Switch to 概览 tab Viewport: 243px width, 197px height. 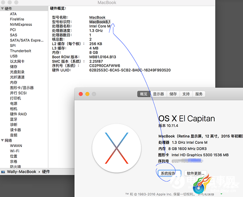144,94
